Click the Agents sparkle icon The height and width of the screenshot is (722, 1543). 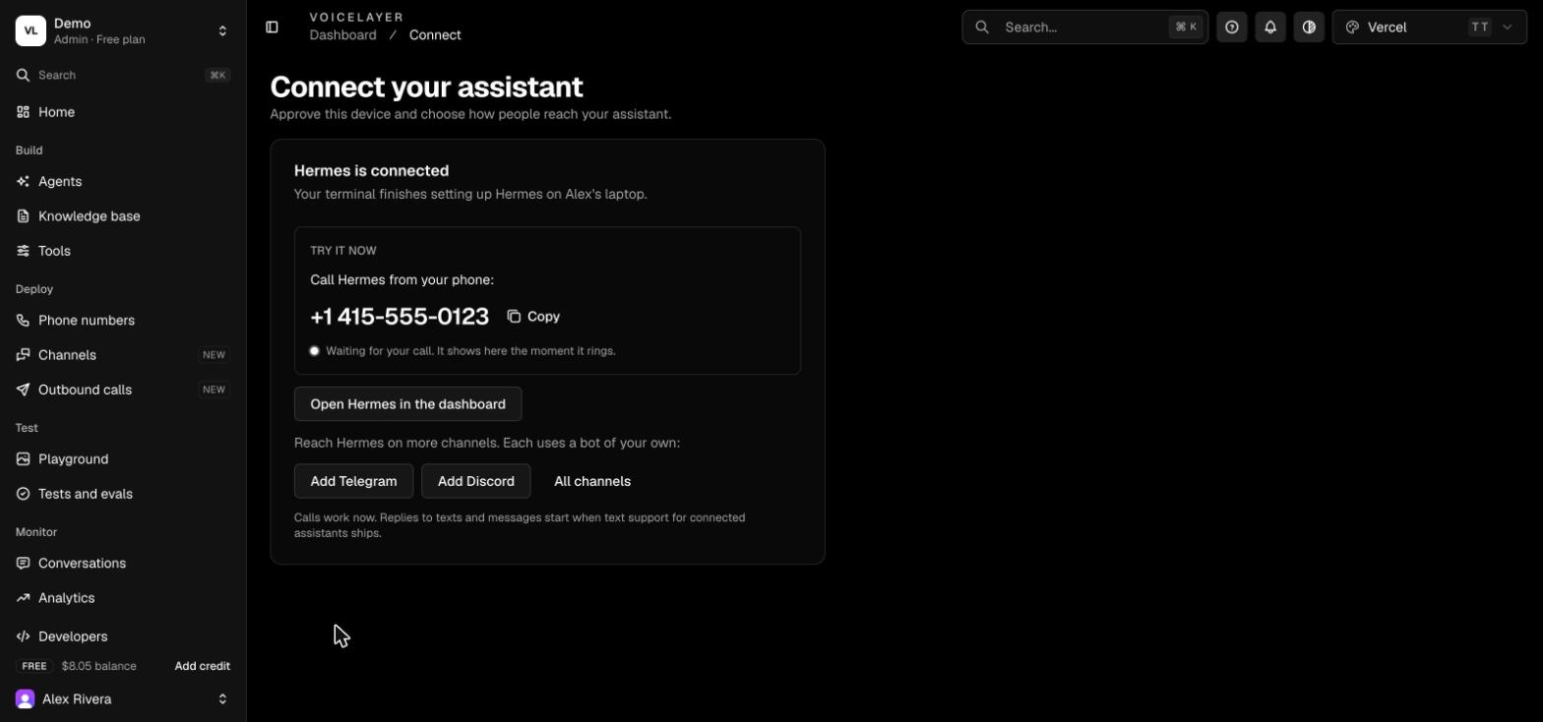tap(23, 182)
